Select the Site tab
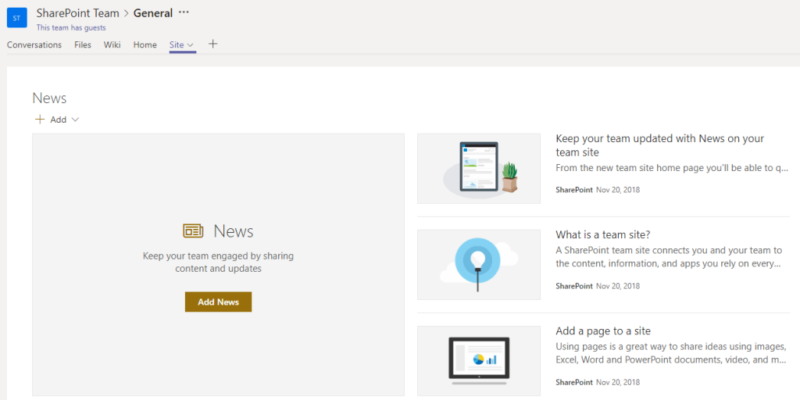This screenshot has height=400, width=800. point(177,45)
